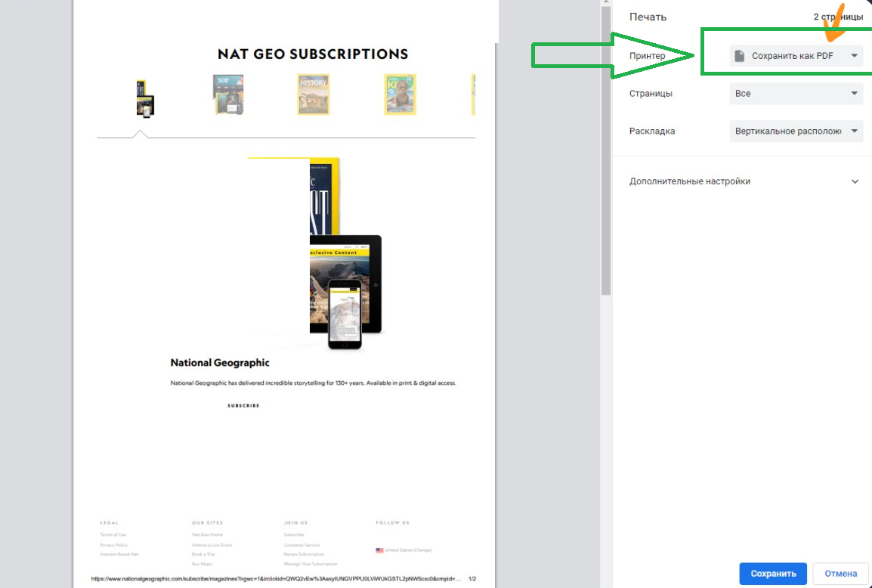This screenshot has width=872, height=588.
Task: Click the Отмена button
Action: [x=841, y=574]
